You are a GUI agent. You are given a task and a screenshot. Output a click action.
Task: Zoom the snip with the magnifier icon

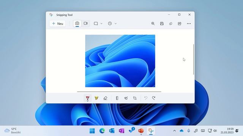click(x=153, y=23)
